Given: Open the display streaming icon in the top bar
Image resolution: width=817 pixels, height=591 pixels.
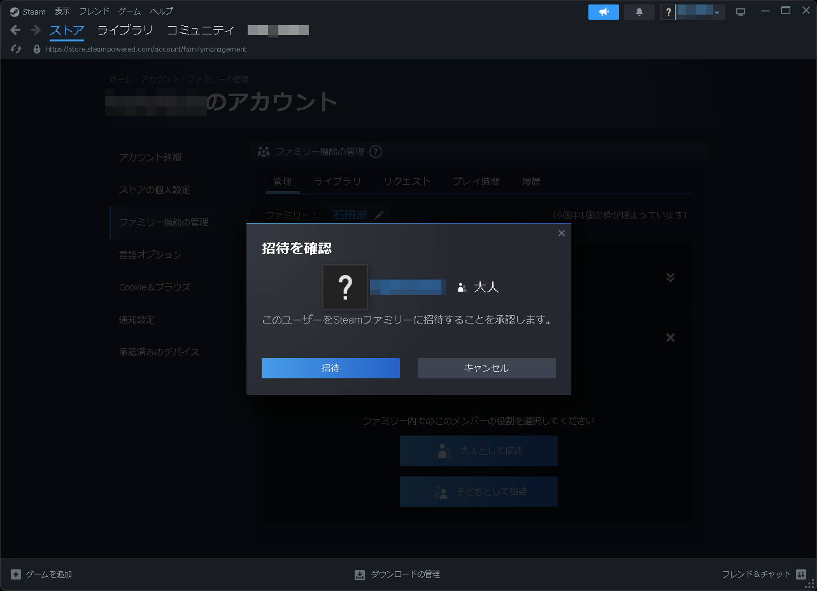Looking at the screenshot, I should pos(740,11).
